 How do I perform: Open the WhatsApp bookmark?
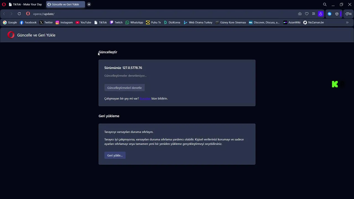134,22
